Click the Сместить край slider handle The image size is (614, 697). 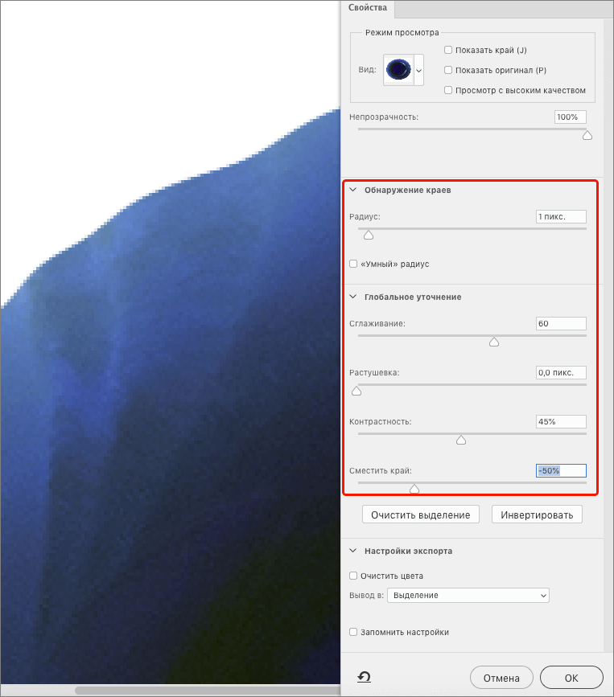pos(414,489)
